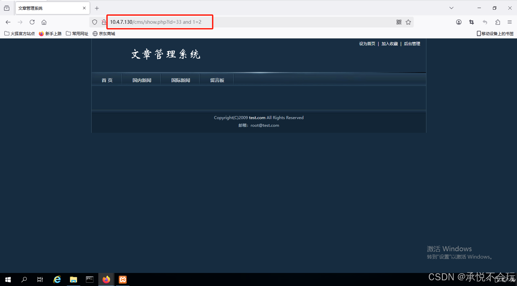Image resolution: width=517 pixels, height=286 pixels.
Task: Open the extensions puzzle icon
Action: tap(498, 22)
